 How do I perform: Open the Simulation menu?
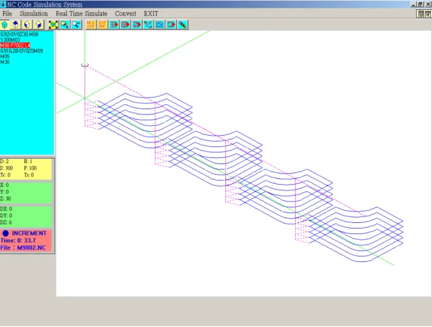pyautogui.click(x=33, y=14)
